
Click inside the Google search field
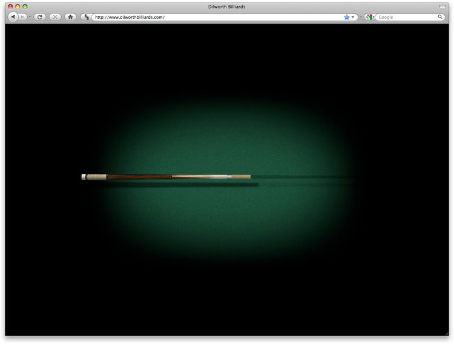[407, 17]
